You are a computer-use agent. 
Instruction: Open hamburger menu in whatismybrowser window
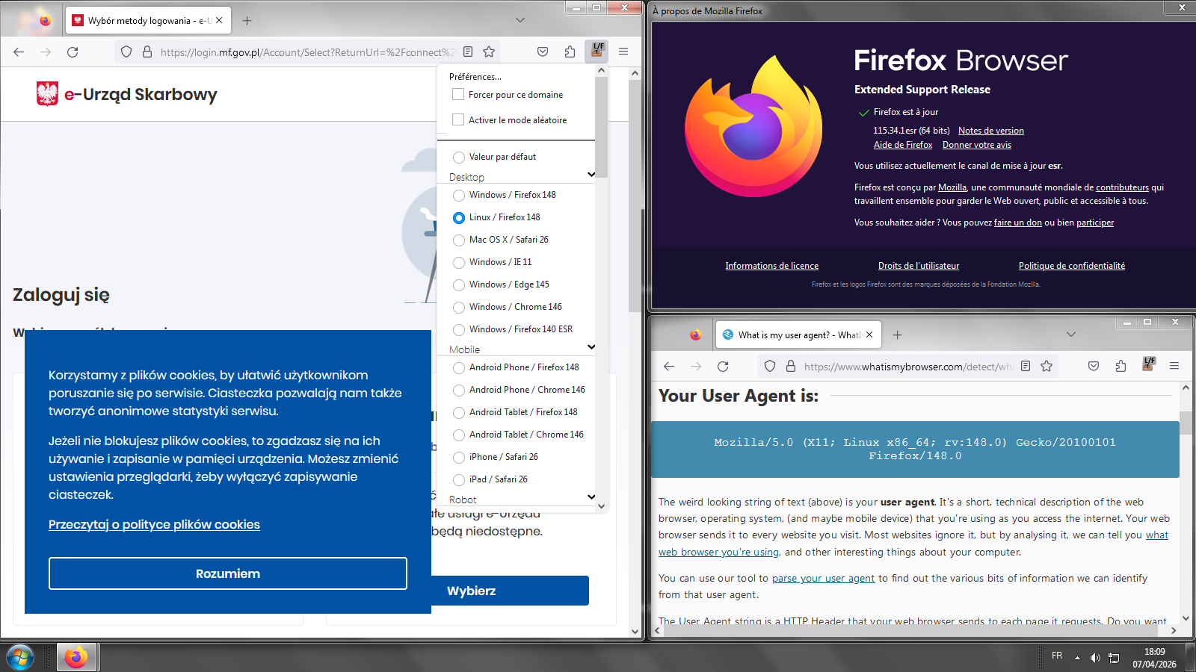(x=1174, y=367)
